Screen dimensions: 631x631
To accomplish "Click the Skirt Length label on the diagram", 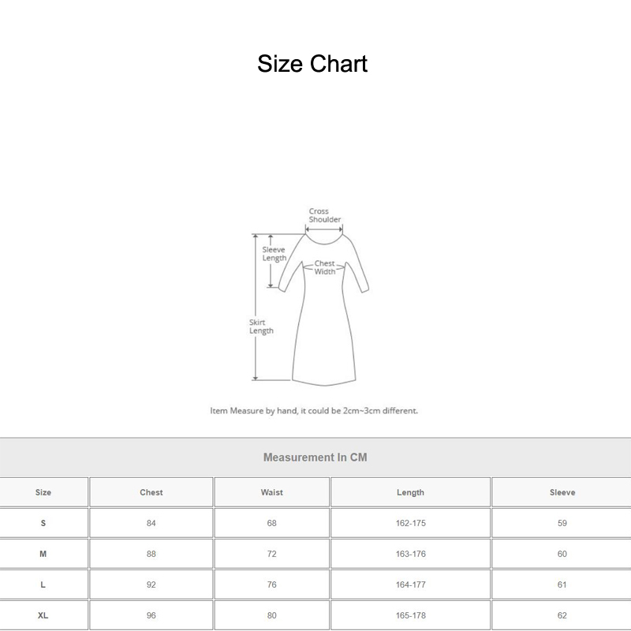I will click(260, 326).
